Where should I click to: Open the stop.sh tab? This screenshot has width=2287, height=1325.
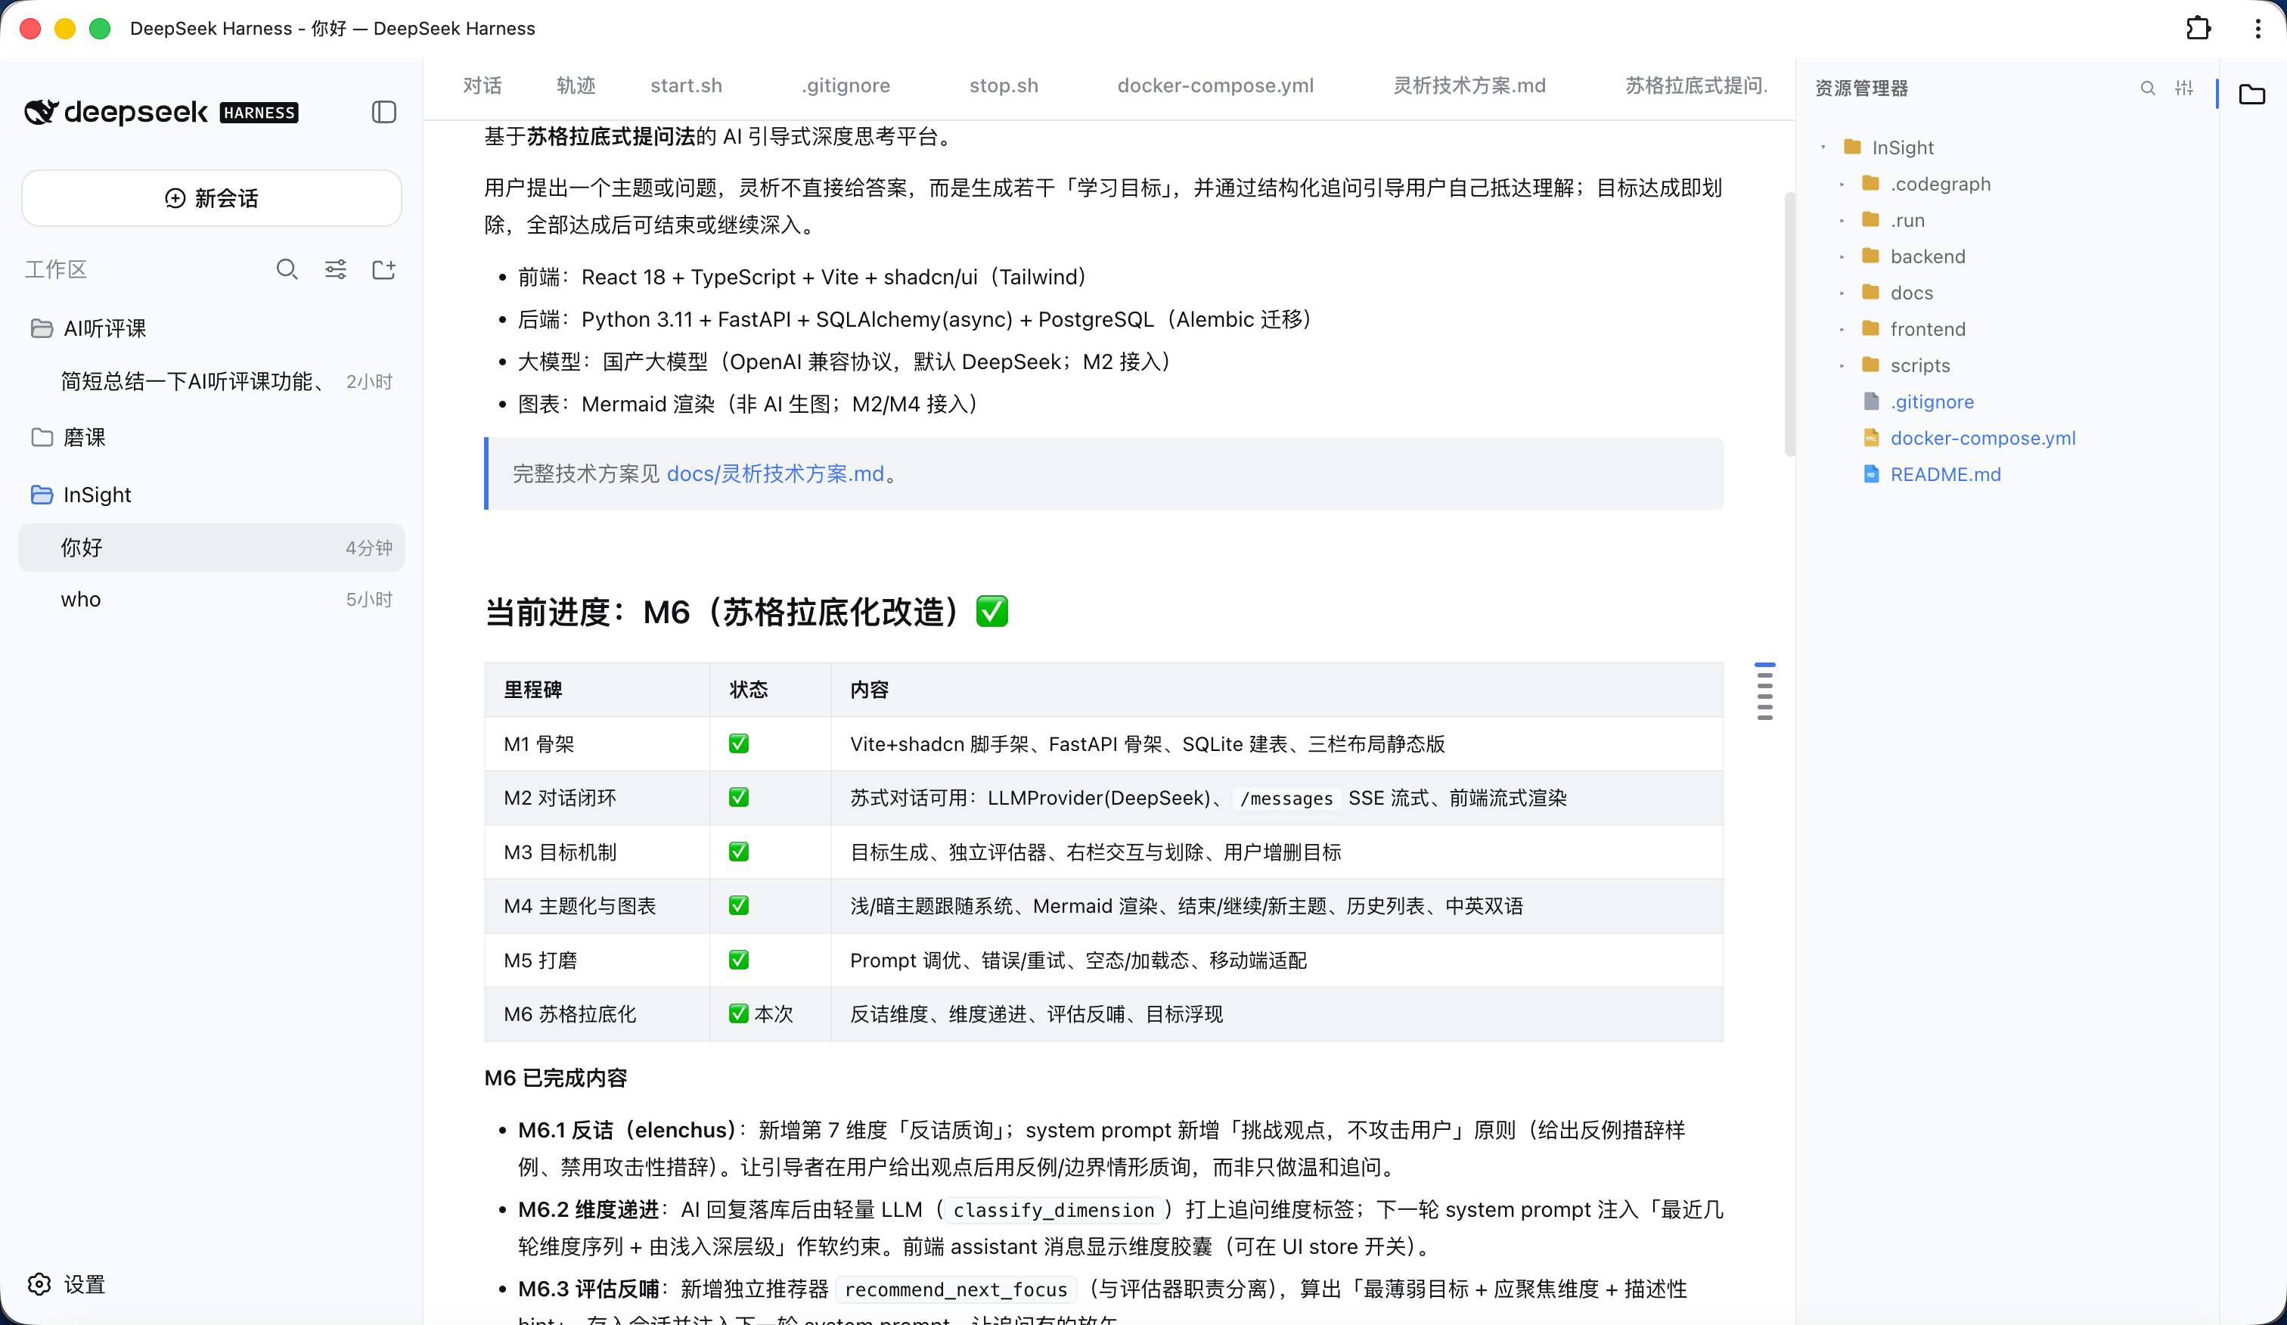tap(1004, 85)
